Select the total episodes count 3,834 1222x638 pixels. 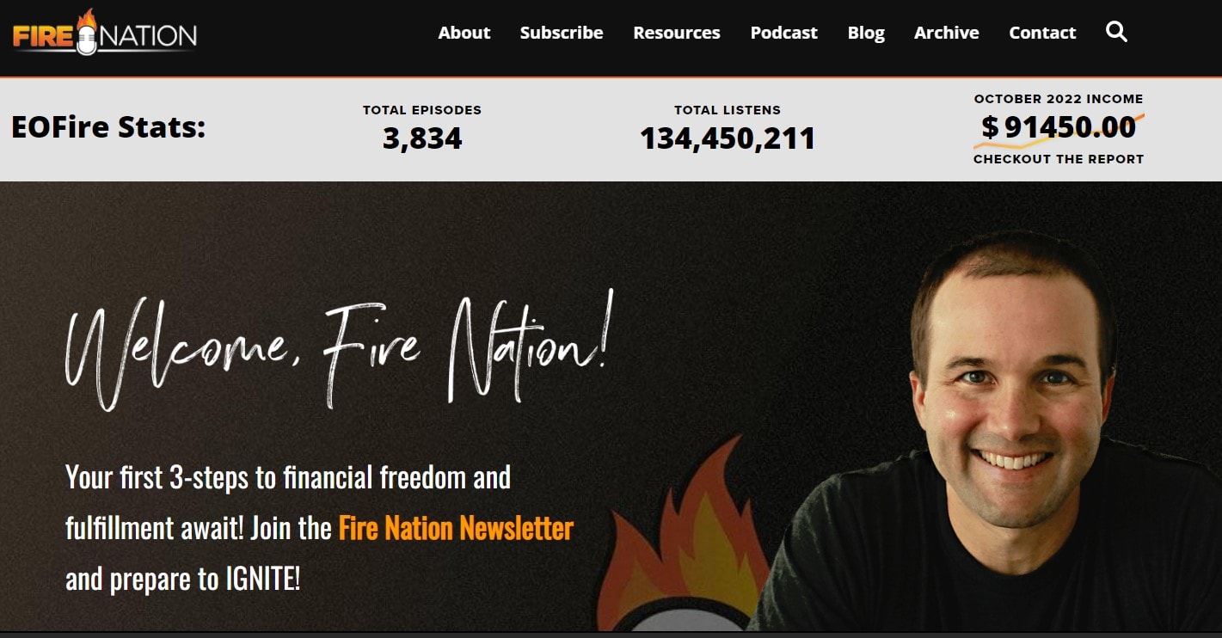click(x=422, y=138)
